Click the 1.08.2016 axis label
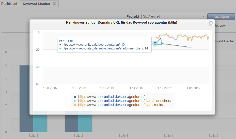 click(x=50, y=88)
